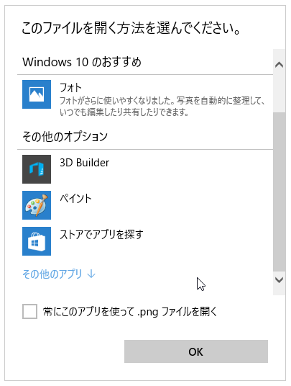Viewport: 291px width, 386px height.
Task: Click the scrollbar down arrow
Action: coord(280,280)
